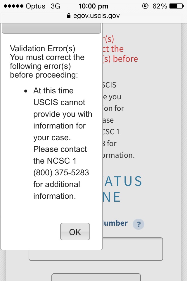Click the bulleted USCIS error message
Image resolution: width=187 pixels, height=281 pixels.
point(63,143)
